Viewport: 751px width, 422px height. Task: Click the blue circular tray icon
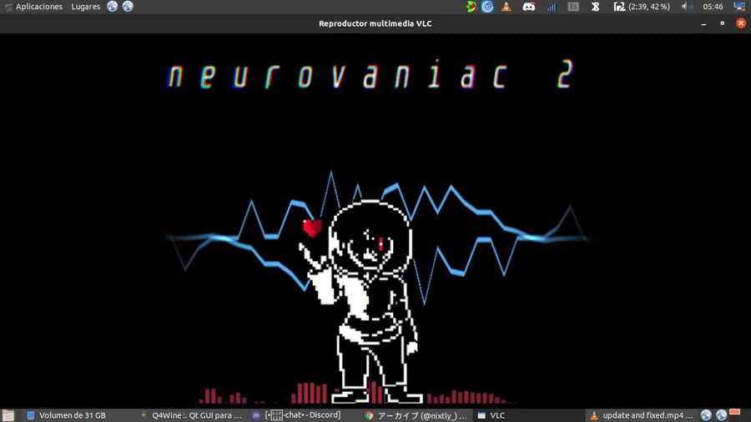pyautogui.click(x=487, y=7)
